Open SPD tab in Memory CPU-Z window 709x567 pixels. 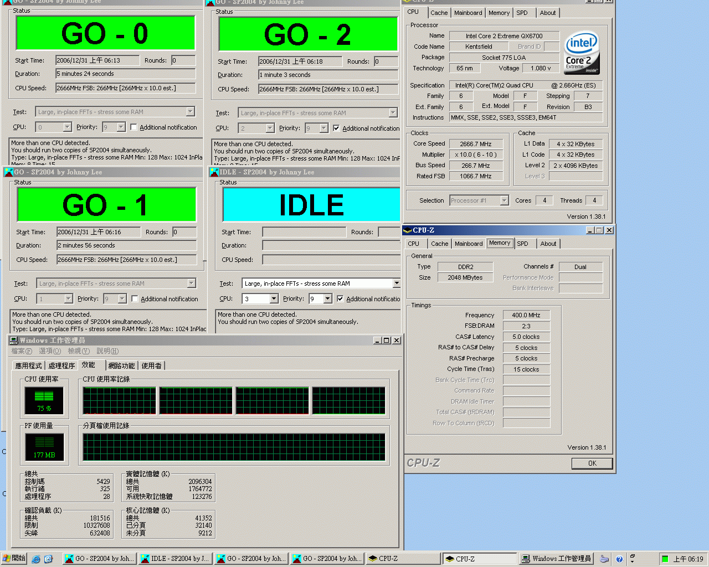(x=522, y=244)
